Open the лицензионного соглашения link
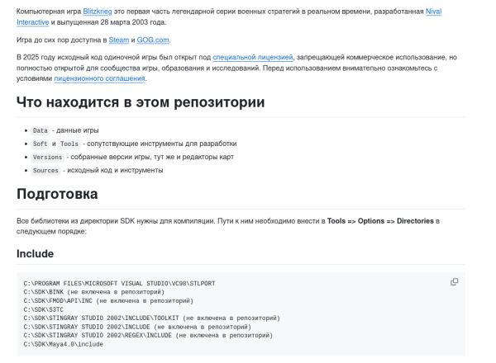 click(x=100, y=78)
